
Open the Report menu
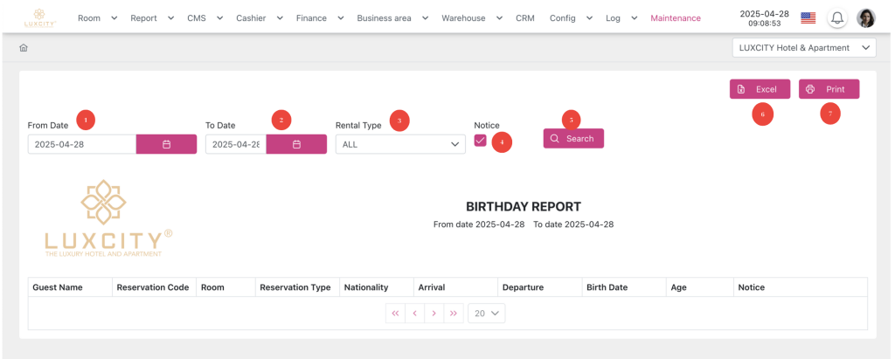pos(152,17)
